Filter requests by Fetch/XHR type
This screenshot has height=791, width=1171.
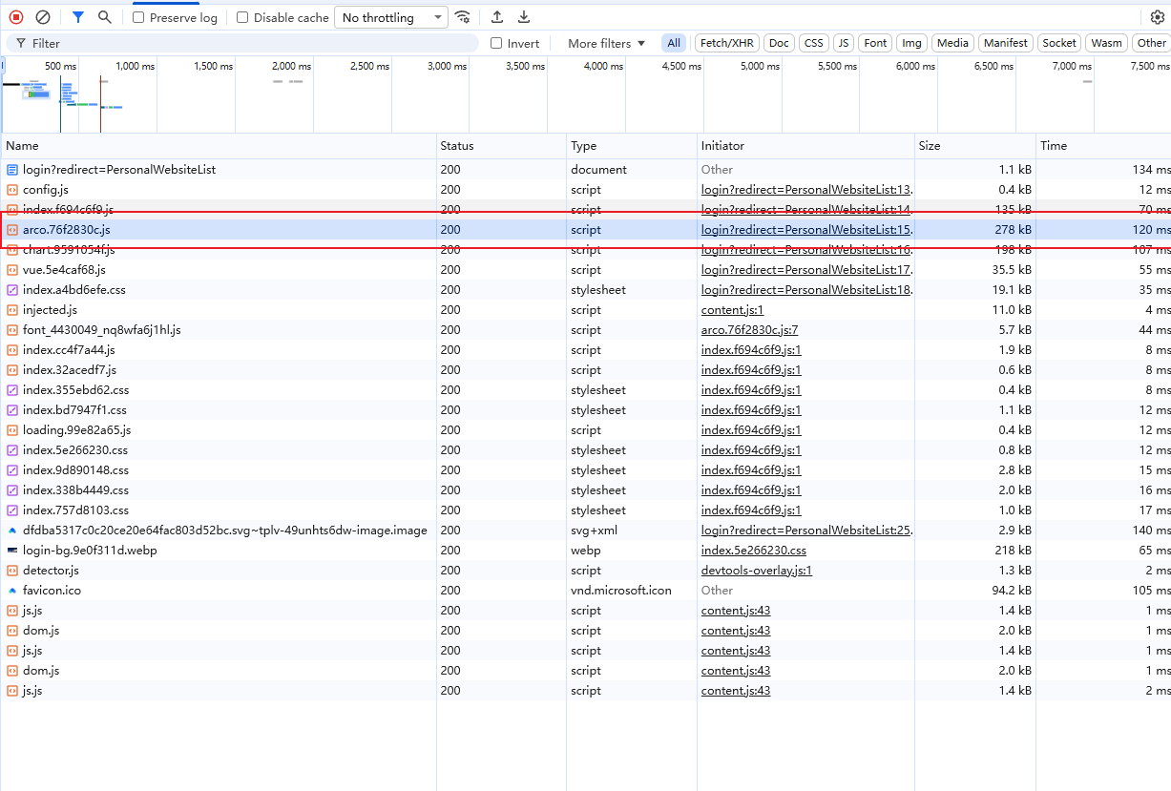click(726, 43)
